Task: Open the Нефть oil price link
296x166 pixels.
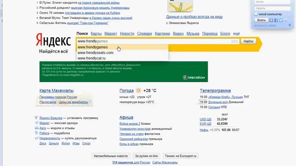Action: click(x=204, y=130)
